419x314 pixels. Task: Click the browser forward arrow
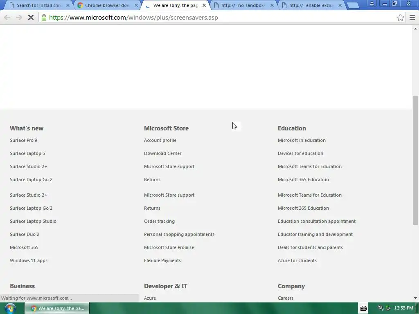tap(19, 18)
